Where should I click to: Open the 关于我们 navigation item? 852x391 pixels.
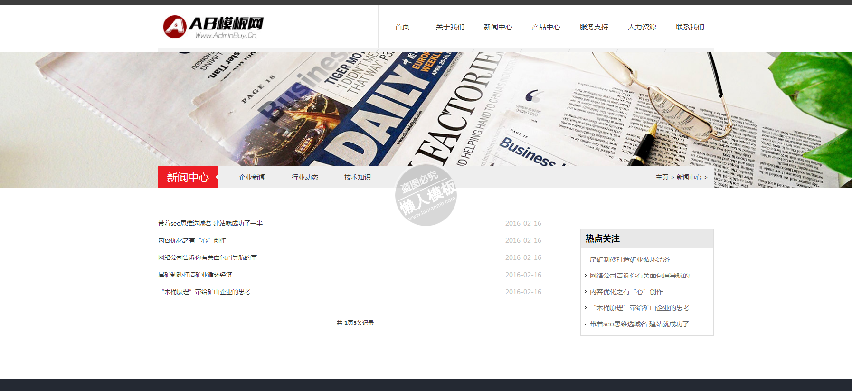pyautogui.click(x=450, y=27)
